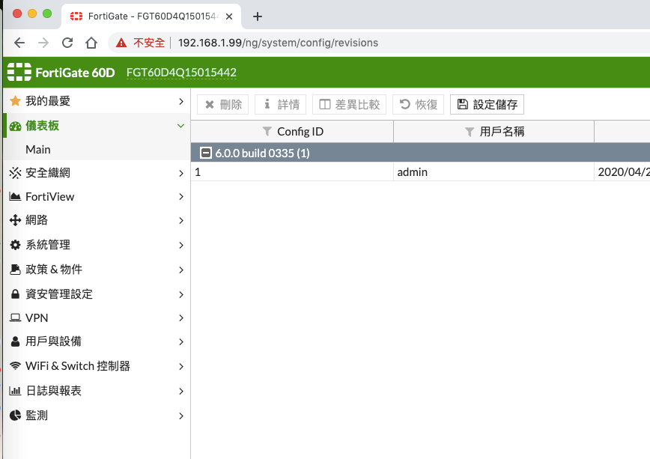The height and width of the screenshot is (459, 650).
Task: Click the lock icon beside 資安管理設定
Action: [x=15, y=294]
